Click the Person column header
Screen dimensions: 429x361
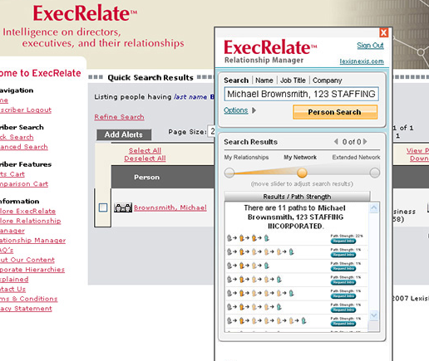pyautogui.click(x=146, y=177)
